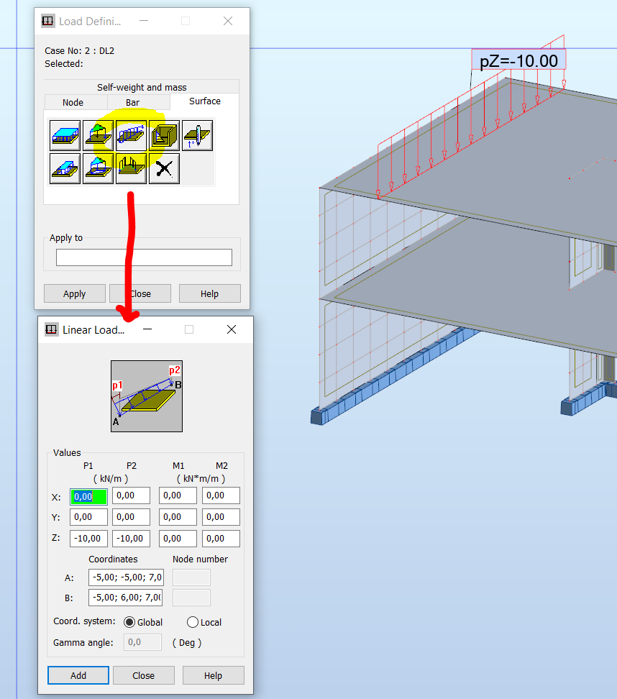Switch to the Bar tab
Viewport: 617px width, 699px height.
tap(132, 102)
